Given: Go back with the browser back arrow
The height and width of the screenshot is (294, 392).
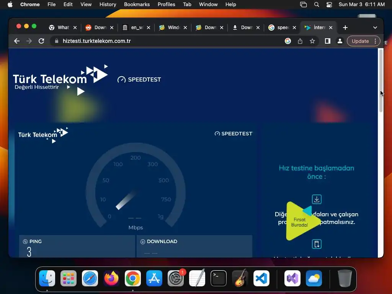Looking at the screenshot, I should click(17, 41).
